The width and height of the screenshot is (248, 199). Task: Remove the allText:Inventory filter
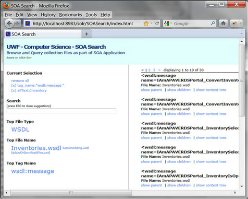pos(29,90)
